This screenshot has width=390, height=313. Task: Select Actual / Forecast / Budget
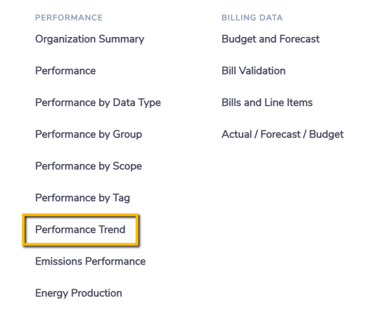[x=282, y=134]
